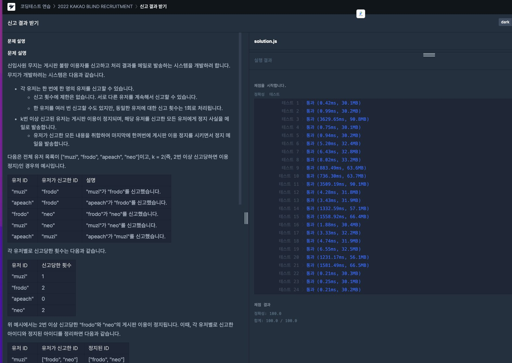Select result row 테스트 18 (4.74ms, 31.9MB)
512x363 pixels.
click(x=320, y=241)
